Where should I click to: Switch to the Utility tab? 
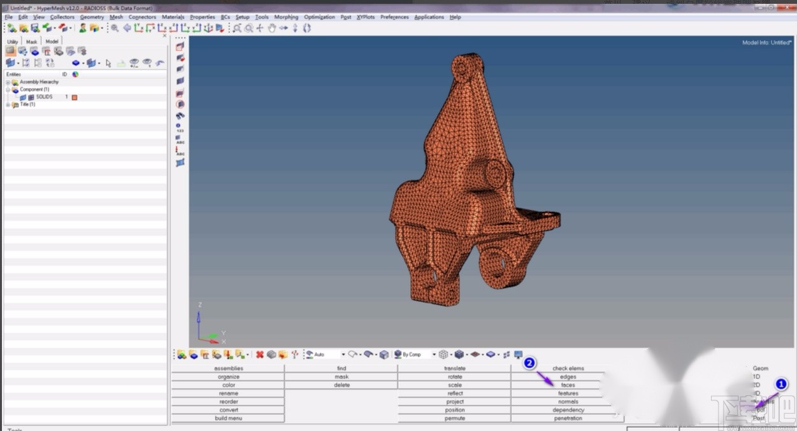(x=13, y=41)
